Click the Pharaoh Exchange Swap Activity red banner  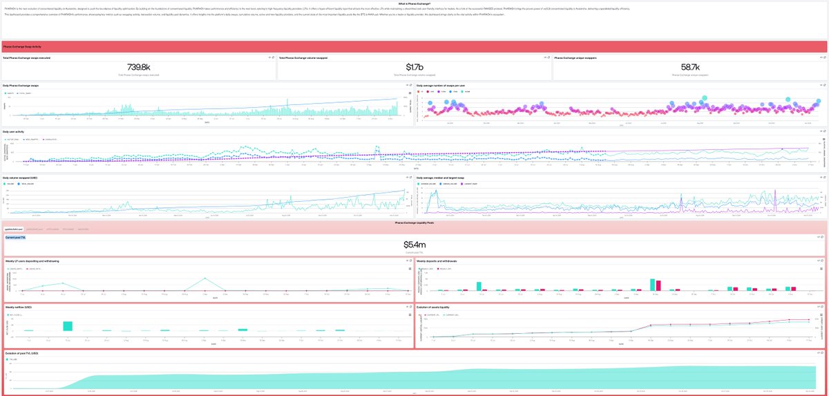click(x=414, y=46)
